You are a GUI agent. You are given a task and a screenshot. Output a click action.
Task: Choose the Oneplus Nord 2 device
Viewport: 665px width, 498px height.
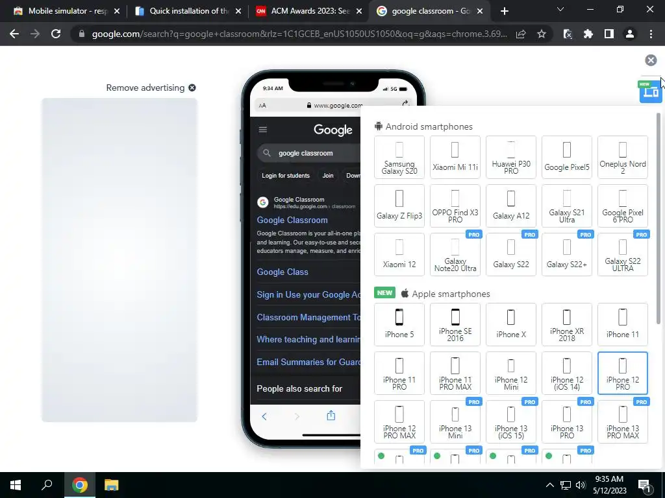(x=623, y=158)
